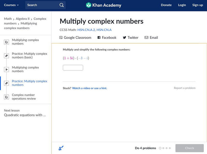This screenshot has height=154, width=207.
Task: Click the Email envelope icon
Action: pos(146,38)
